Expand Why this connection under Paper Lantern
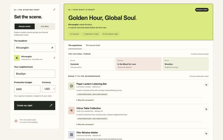Screen dimensions: 223x140 tap(85, 100)
